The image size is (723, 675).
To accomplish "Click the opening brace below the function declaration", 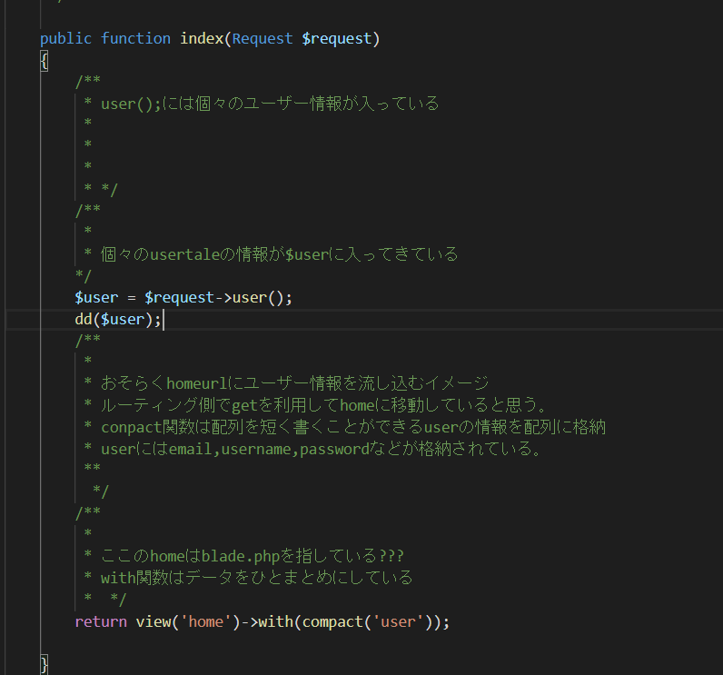I will click(x=45, y=61).
